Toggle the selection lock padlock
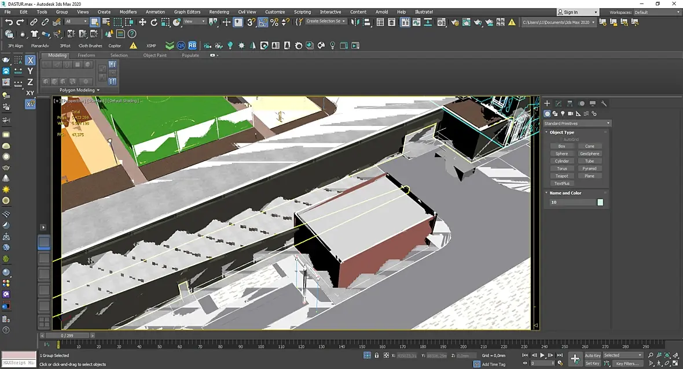Screen dimensions: 683x369 coord(377,356)
